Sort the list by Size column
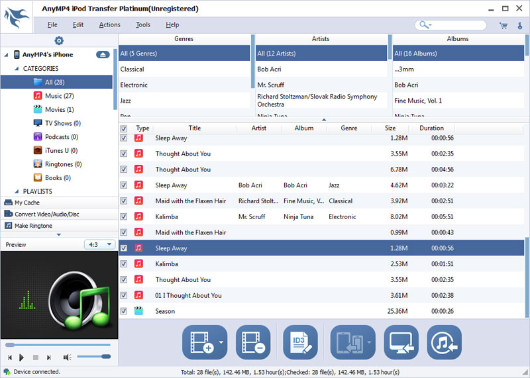Image resolution: width=530 pixels, height=378 pixels. (x=390, y=128)
